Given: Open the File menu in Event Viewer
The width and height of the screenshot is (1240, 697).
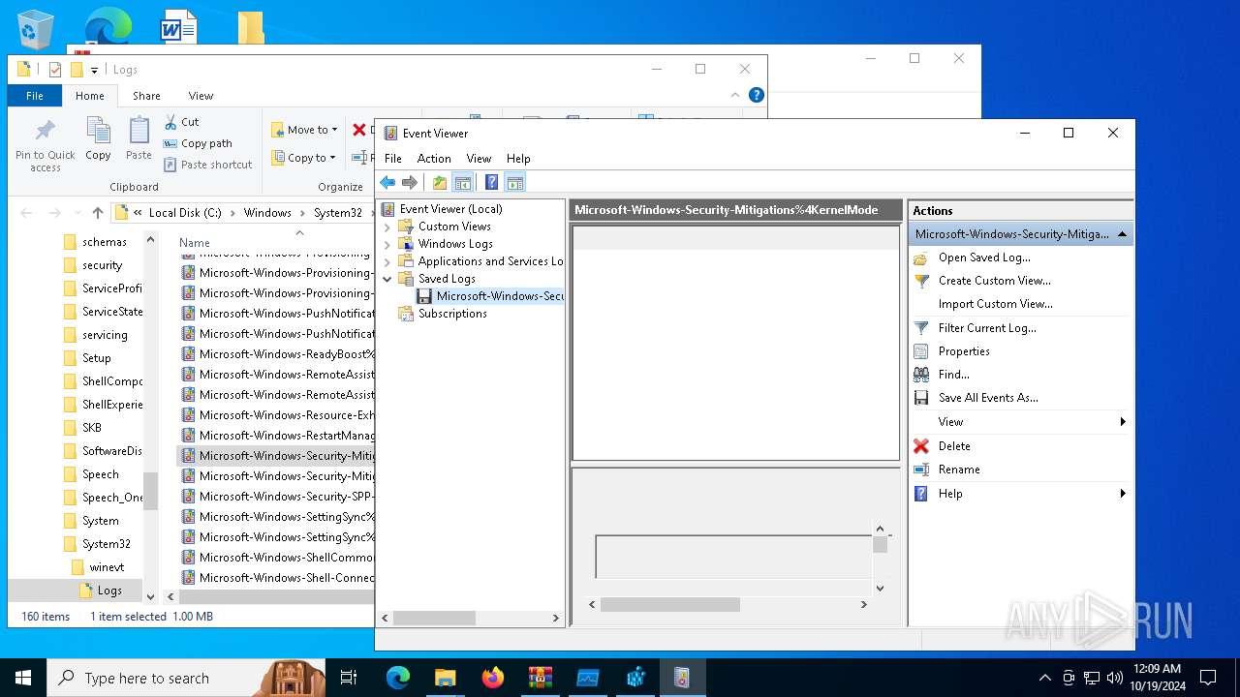Looking at the screenshot, I should coord(392,159).
